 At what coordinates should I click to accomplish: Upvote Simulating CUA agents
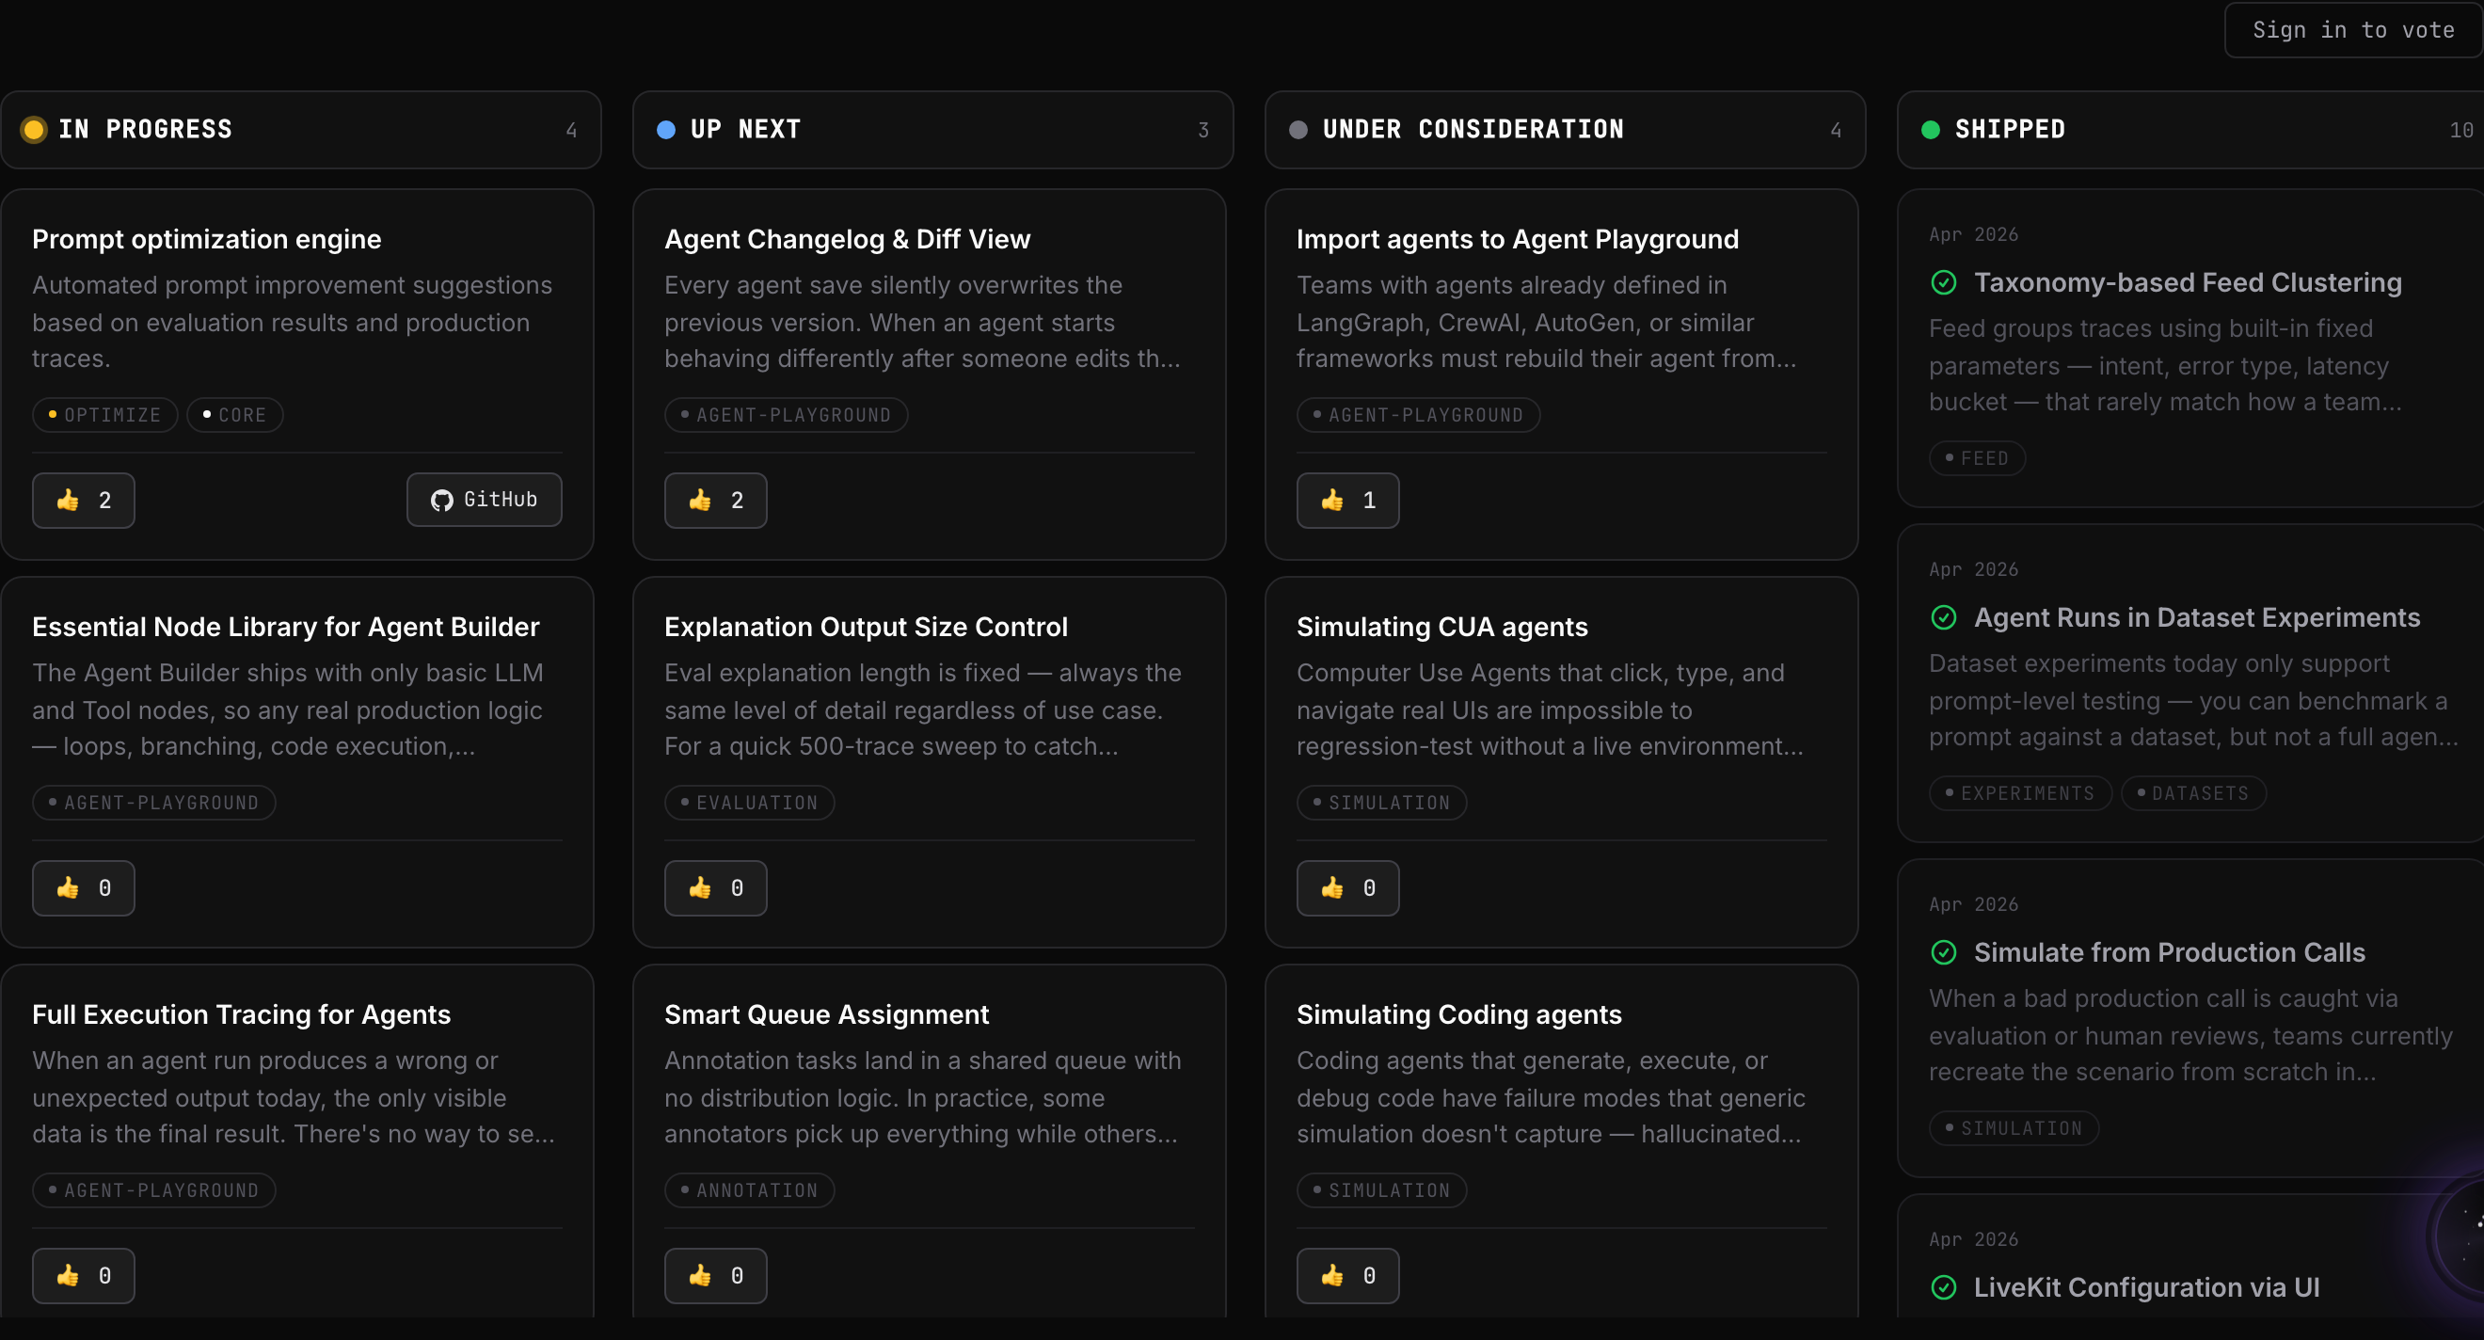tap(1347, 887)
